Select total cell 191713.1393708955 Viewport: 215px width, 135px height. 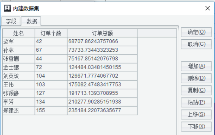tap(102, 93)
